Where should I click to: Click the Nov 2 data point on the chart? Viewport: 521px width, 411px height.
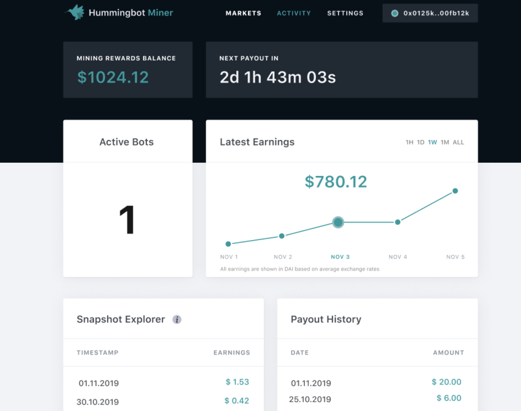(282, 235)
